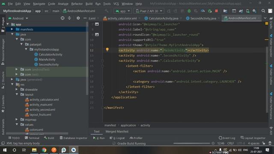Viewport: 274px width, 154px height.
Task: Open Search Everywhere magnifier icon
Action: pyautogui.click(x=263, y=11)
